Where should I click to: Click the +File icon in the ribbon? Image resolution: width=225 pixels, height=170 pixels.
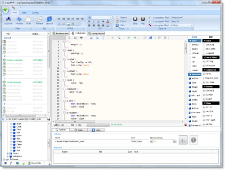pyautogui.click(x=28, y=19)
